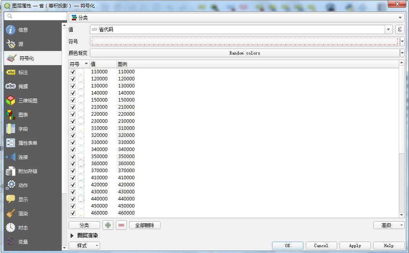The width and height of the screenshot is (409, 253).
Task: Click the sidebar scrollbar down arrow
Action: tap(64, 248)
